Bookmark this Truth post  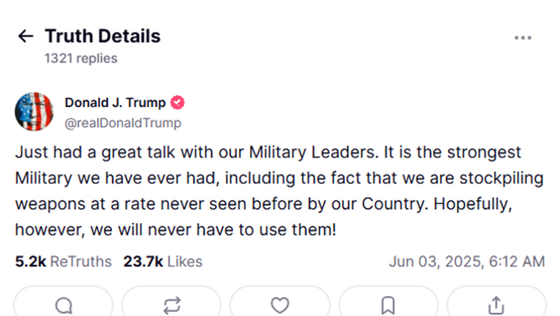(388, 305)
